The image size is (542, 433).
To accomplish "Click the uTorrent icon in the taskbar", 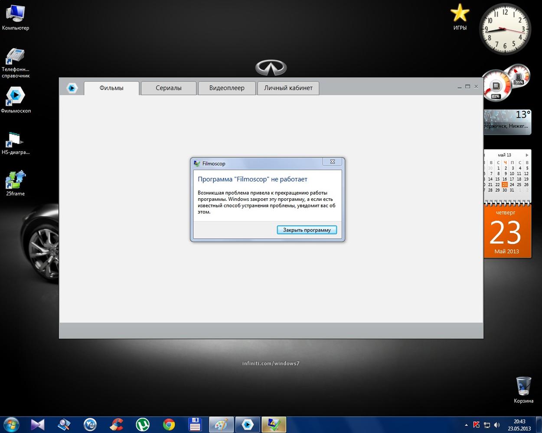I will [x=143, y=425].
